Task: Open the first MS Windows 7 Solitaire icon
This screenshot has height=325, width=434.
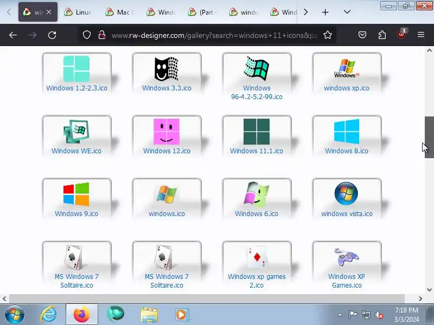Action: [73, 257]
